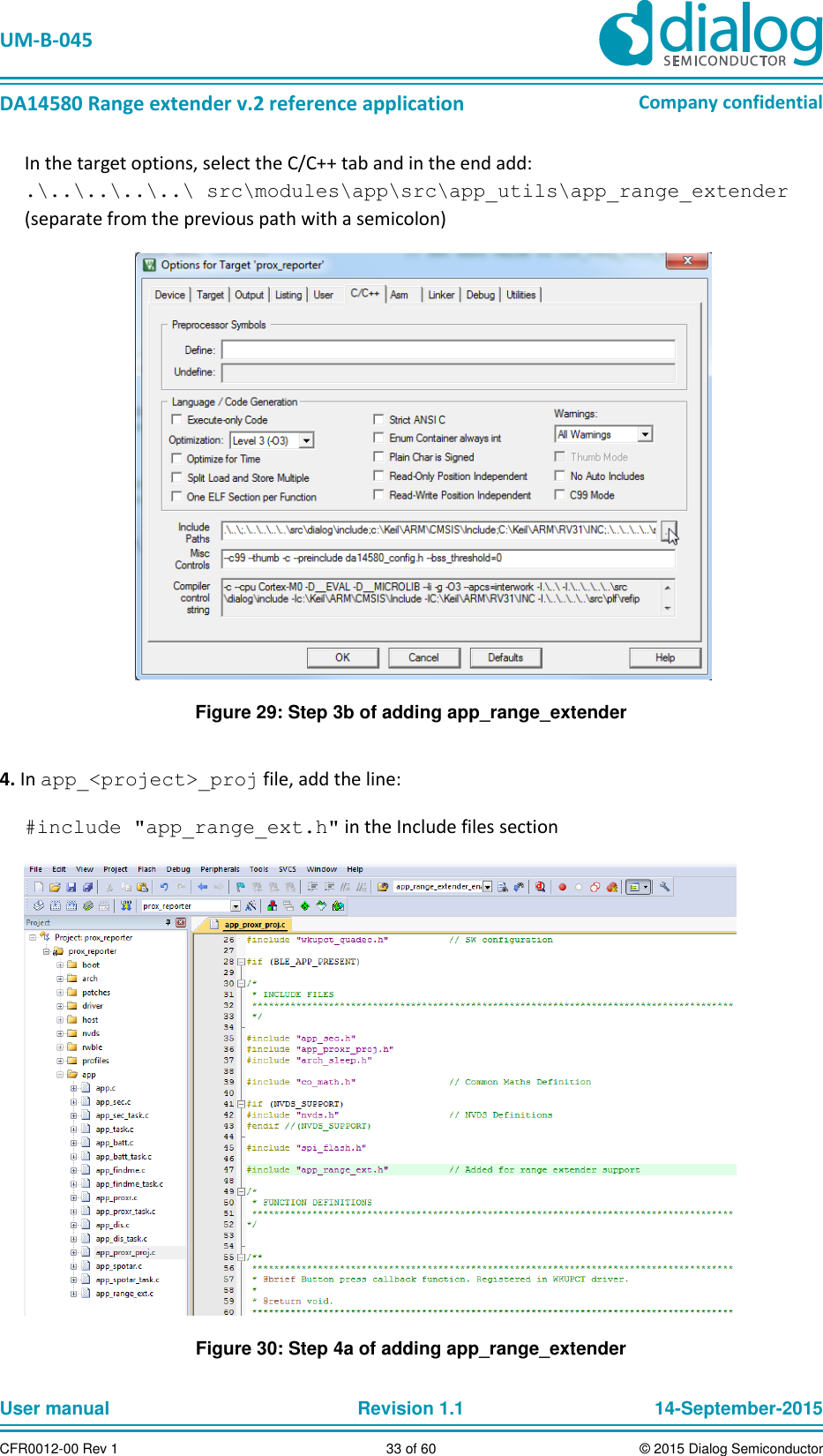Click the Save icon in toolbar
The height and width of the screenshot is (1456, 823).
pos(71,887)
